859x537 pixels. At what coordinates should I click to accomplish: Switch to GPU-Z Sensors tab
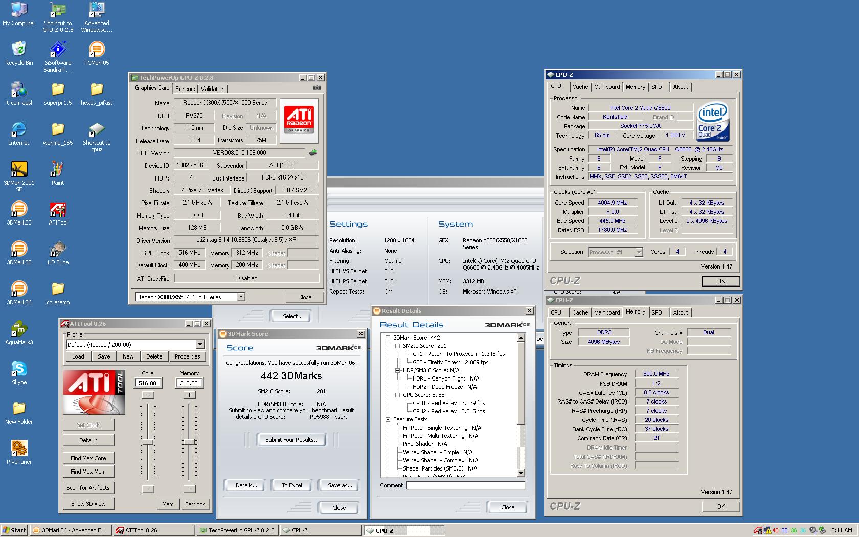click(x=185, y=88)
